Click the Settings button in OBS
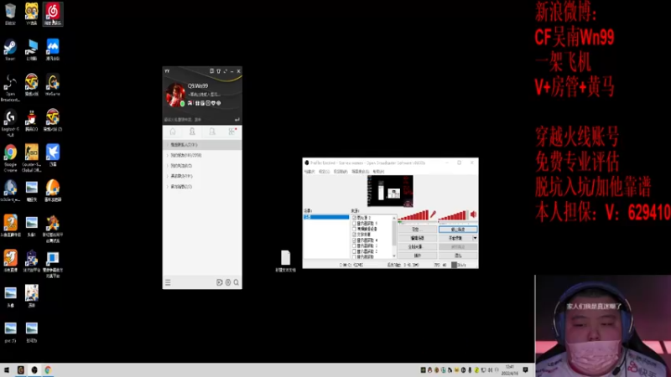Screen dimensions: 671x377 pyautogui.click(x=417, y=230)
